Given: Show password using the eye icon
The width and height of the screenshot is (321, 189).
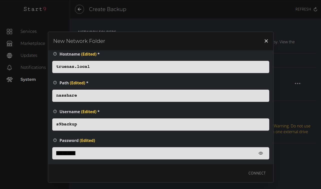Looking at the screenshot, I should point(261,153).
